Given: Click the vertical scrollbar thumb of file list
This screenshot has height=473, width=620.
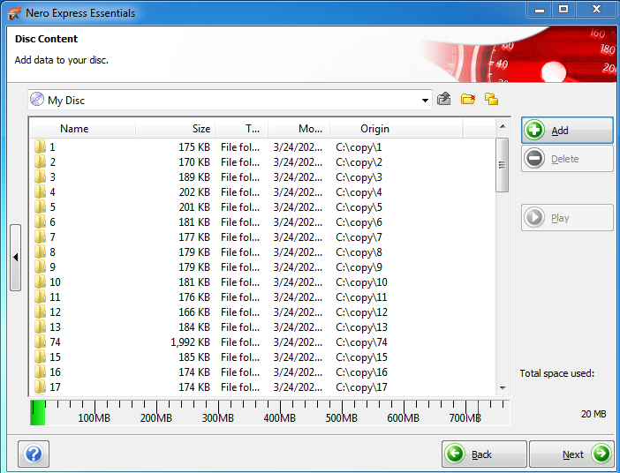Looking at the screenshot, I should click(x=503, y=165).
